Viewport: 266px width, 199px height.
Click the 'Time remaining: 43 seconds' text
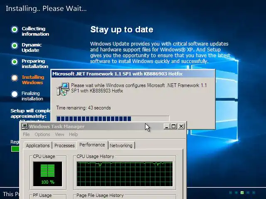pos(84,108)
